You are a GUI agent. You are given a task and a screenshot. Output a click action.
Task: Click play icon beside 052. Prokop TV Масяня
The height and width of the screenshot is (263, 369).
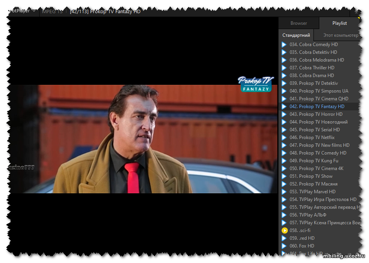coord(284,184)
